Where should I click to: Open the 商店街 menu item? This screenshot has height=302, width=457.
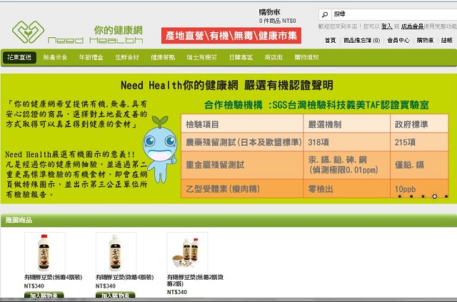click(273, 57)
